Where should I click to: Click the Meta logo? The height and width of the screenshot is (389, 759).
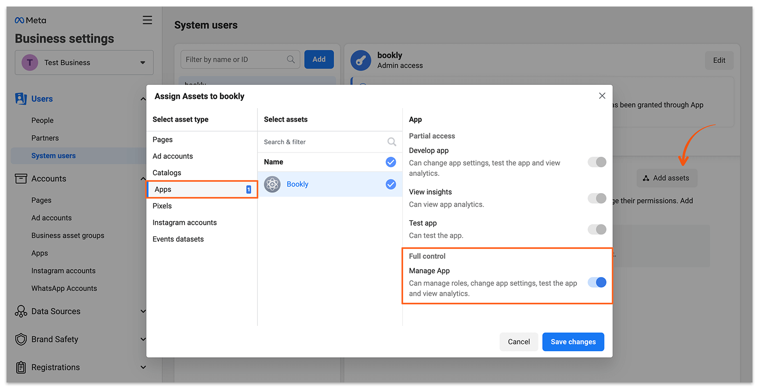30,20
